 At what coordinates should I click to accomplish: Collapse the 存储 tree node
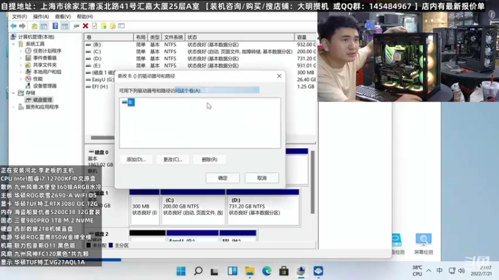13,93
